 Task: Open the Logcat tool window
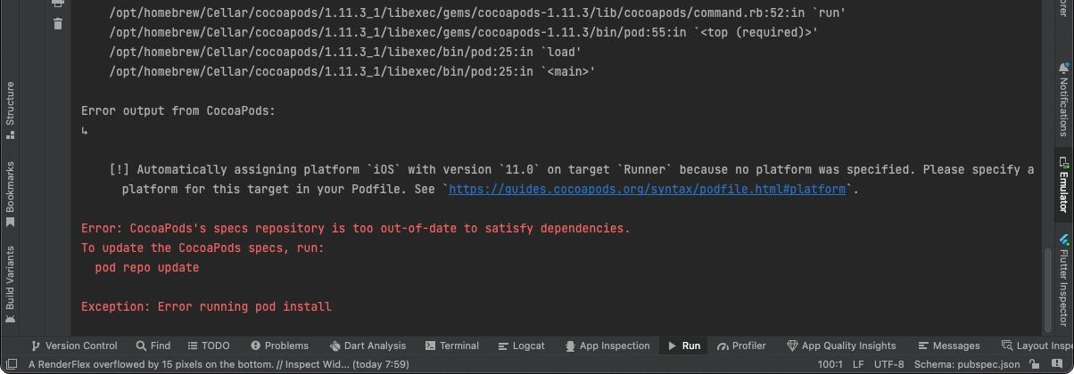click(522, 346)
